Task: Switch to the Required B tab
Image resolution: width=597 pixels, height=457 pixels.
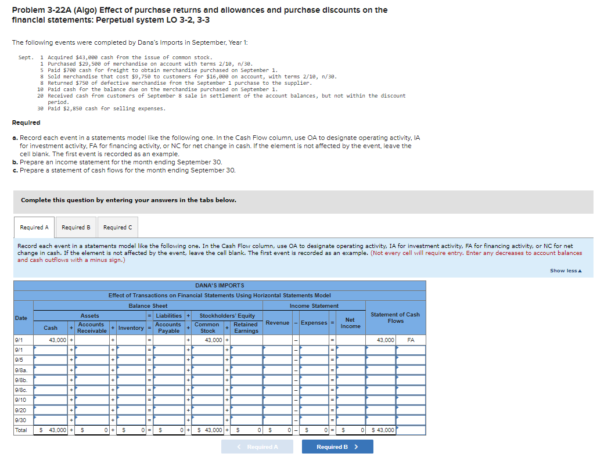Action: (75, 227)
